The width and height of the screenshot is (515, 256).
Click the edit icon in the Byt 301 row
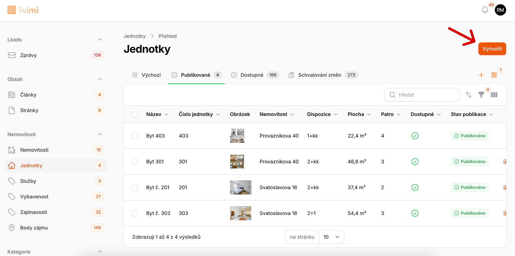pyautogui.click(x=505, y=162)
